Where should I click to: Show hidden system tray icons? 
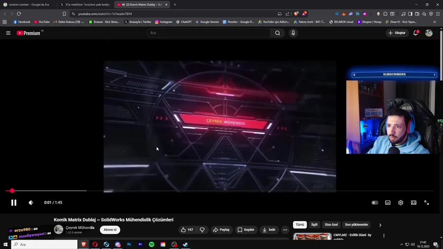[401, 245]
